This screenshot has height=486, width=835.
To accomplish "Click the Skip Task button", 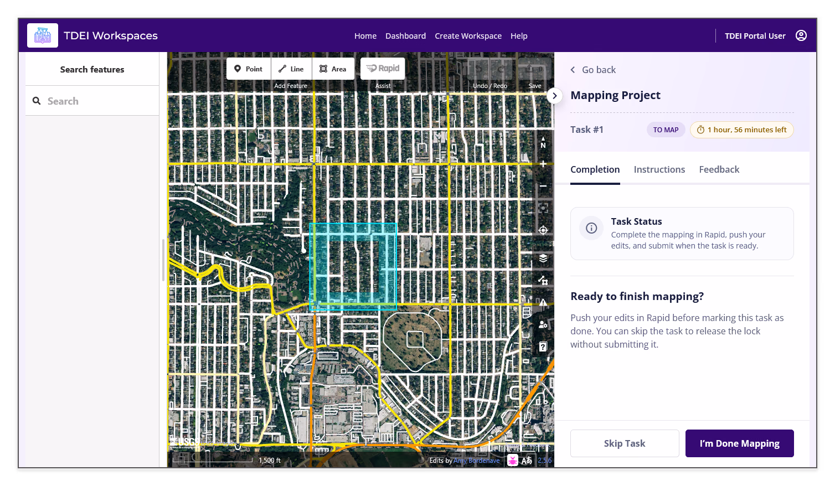I will tap(625, 443).
